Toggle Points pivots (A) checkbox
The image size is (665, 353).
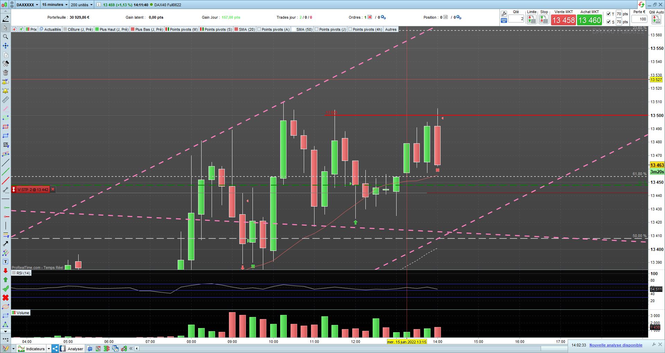click(259, 29)
